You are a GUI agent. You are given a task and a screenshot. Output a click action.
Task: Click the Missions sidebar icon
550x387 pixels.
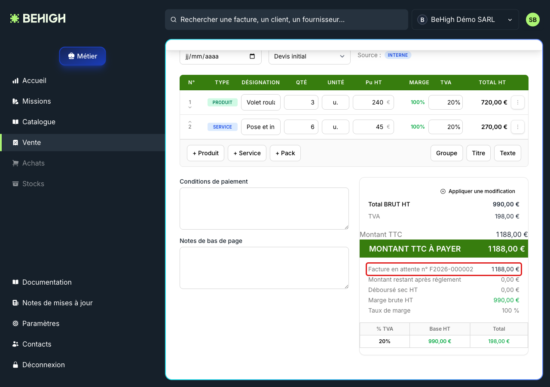(x=15, y=101)
